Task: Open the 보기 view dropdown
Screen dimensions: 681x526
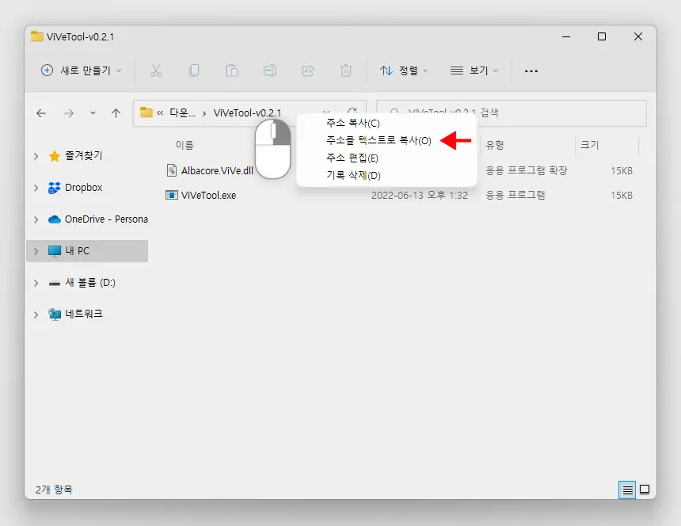Action: 474,71
